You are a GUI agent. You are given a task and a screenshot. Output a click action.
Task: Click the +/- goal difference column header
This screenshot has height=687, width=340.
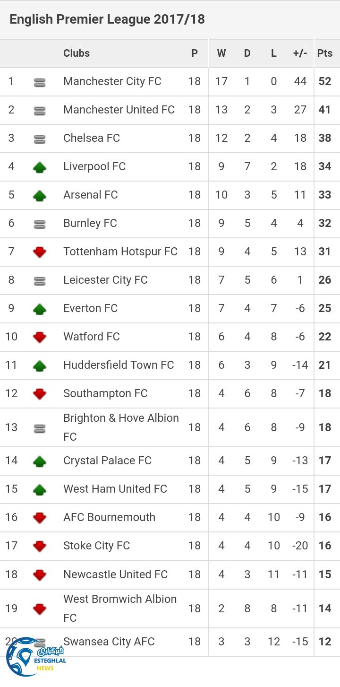tap(300, 53)
